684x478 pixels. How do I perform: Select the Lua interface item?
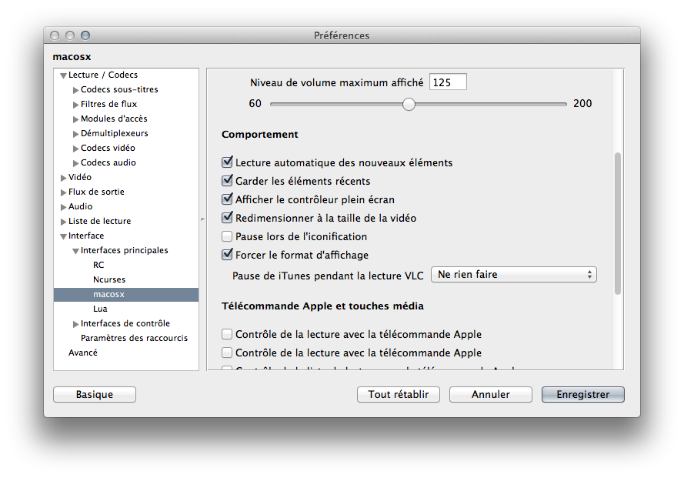click(100, 309)
